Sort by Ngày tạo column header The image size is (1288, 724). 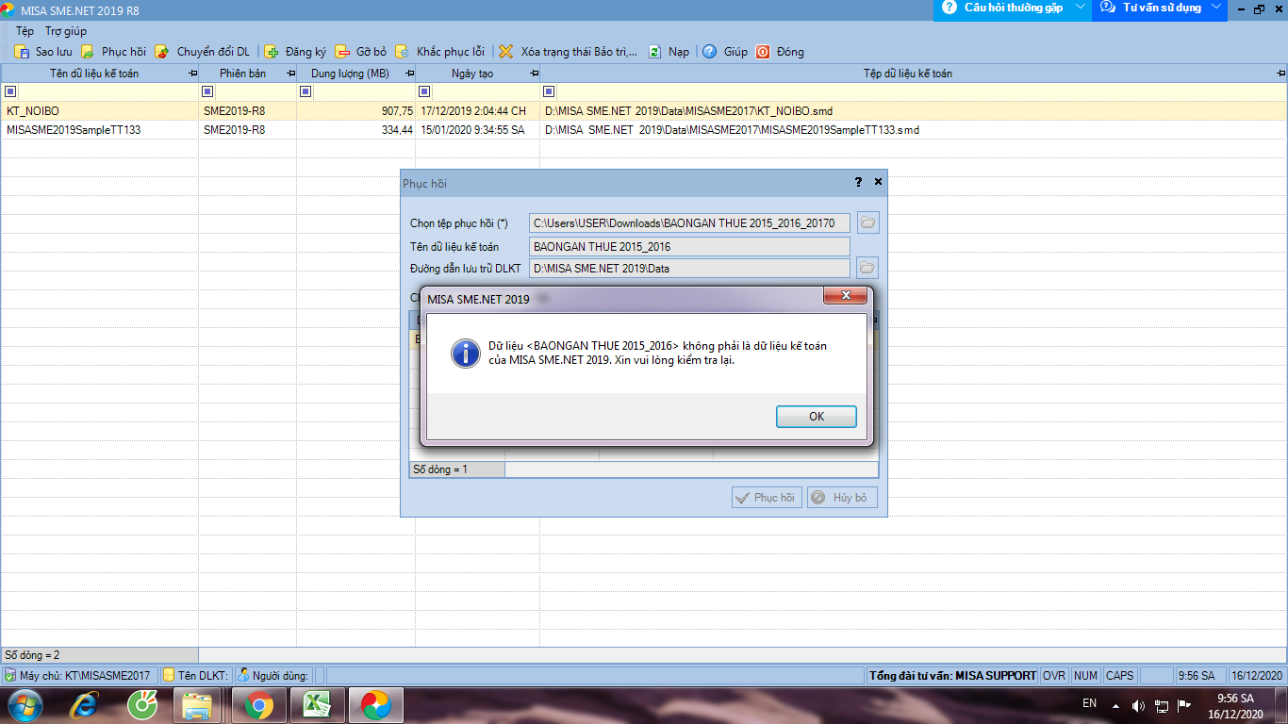[x=471, y=74]
